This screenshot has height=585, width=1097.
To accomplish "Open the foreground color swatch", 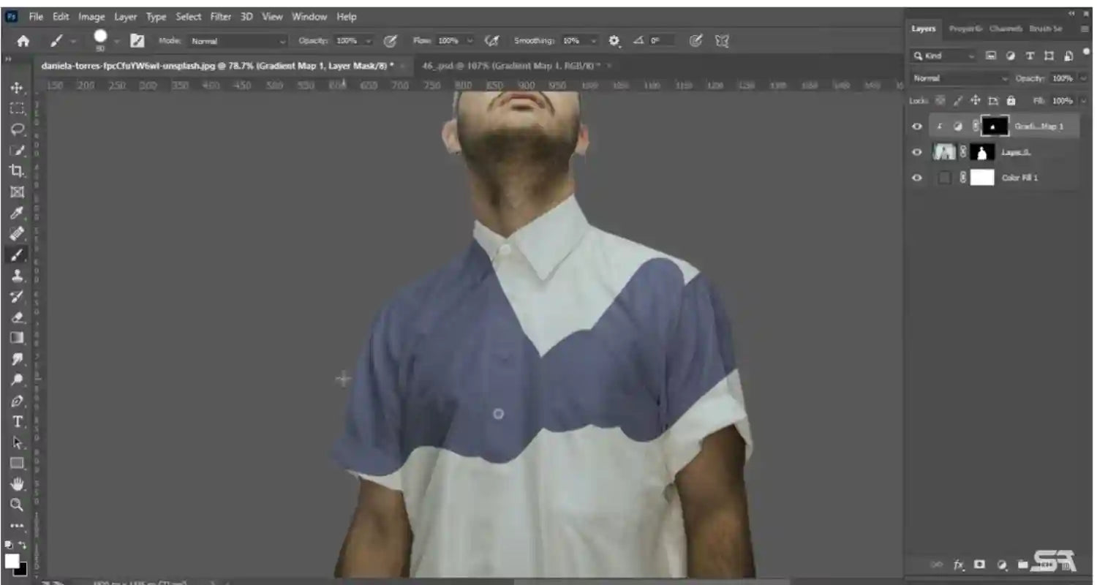I will coord(12,561).
